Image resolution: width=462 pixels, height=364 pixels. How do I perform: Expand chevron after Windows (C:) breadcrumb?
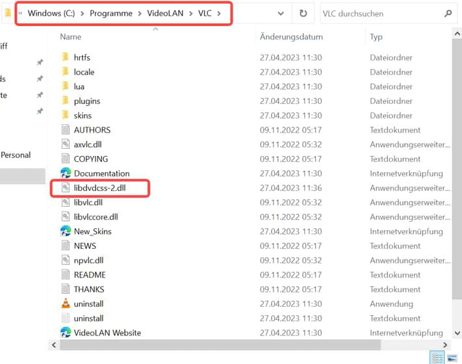[x=83, y=14]
